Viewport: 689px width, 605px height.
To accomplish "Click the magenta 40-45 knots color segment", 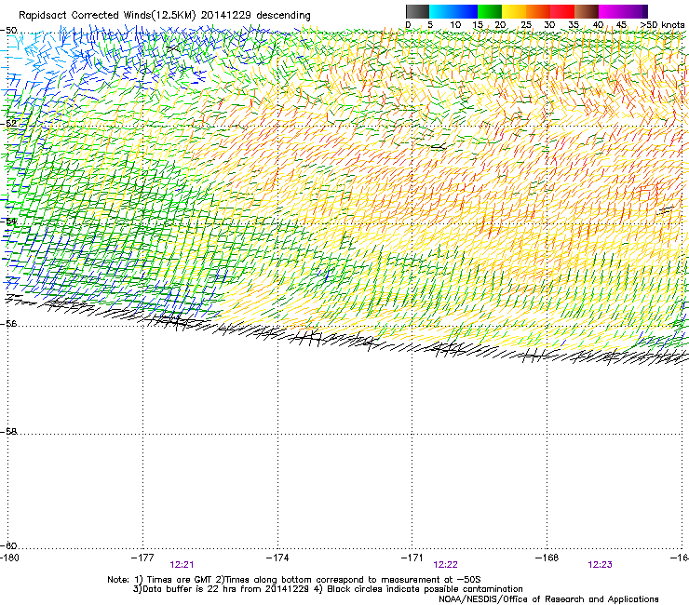I will point(611,11).
